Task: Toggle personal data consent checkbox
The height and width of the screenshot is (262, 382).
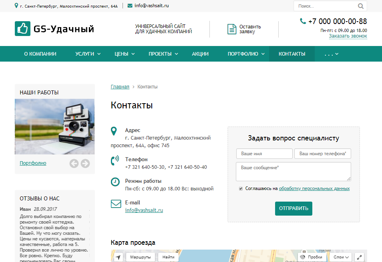Action: [x=241, y=188]
